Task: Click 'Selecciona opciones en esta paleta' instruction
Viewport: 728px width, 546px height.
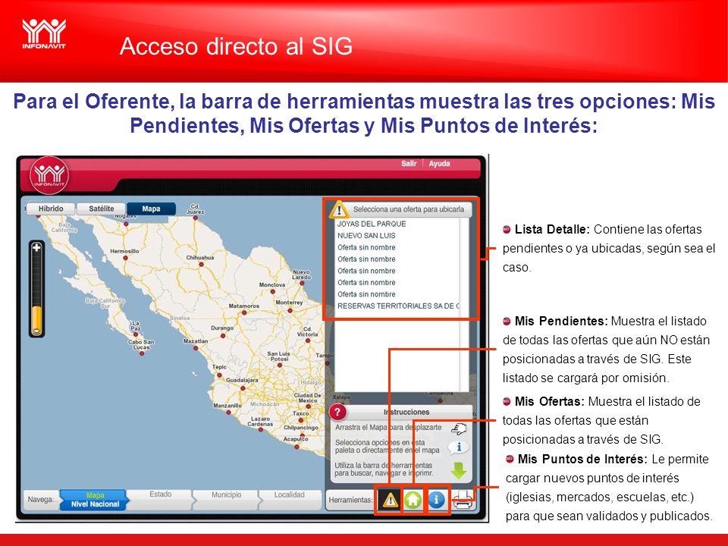Action: (388, 446)
